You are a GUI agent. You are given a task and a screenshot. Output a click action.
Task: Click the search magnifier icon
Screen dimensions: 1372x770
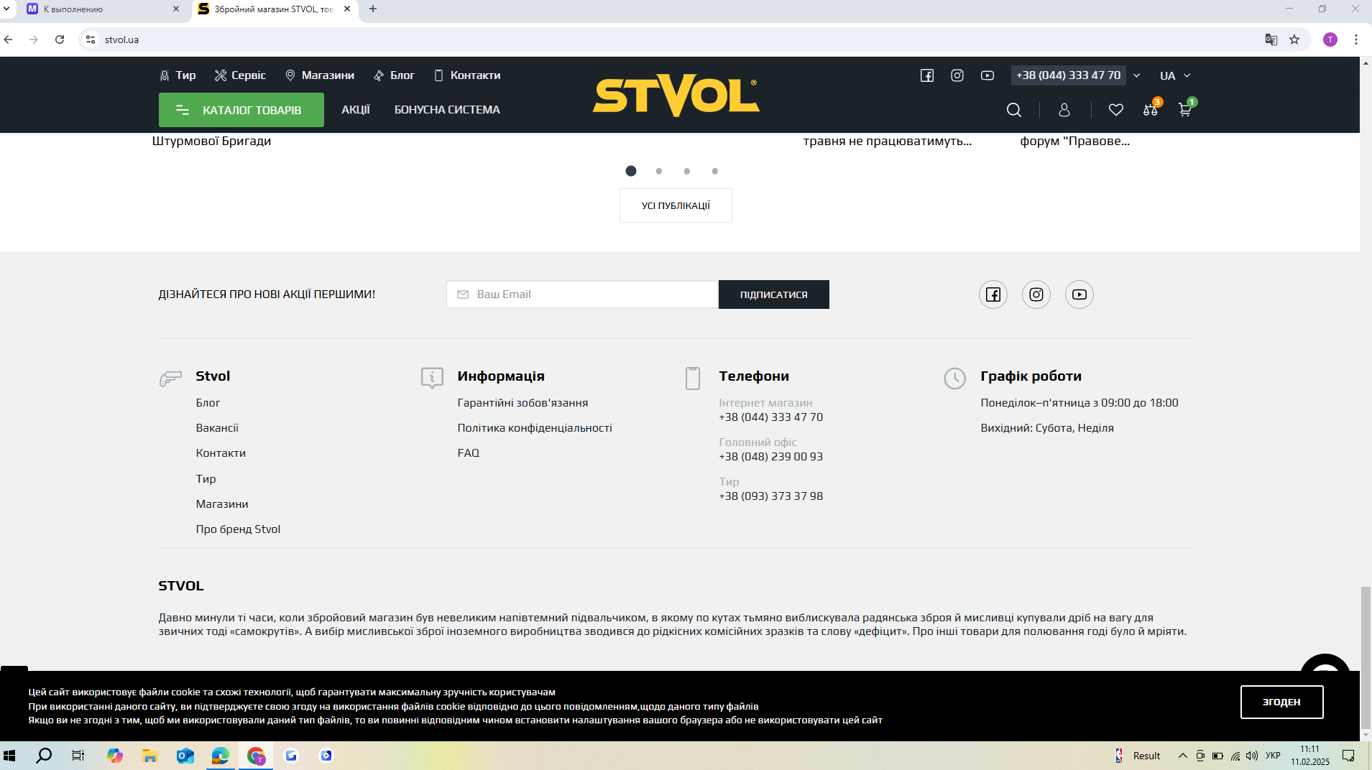[1014, 110]
